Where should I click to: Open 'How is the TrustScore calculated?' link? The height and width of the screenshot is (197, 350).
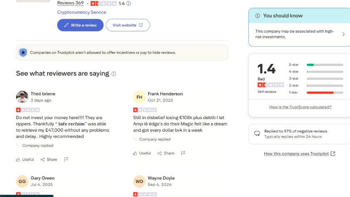pos(300,107)
